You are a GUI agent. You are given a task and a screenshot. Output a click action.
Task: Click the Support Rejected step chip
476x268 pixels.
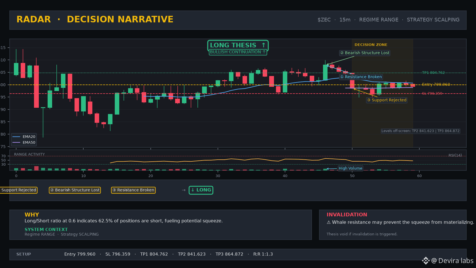tap(19, 190)
